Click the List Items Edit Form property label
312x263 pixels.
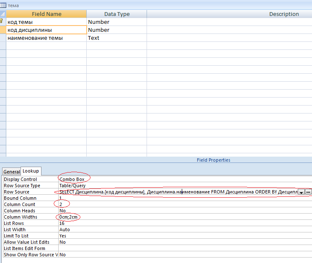24,248
